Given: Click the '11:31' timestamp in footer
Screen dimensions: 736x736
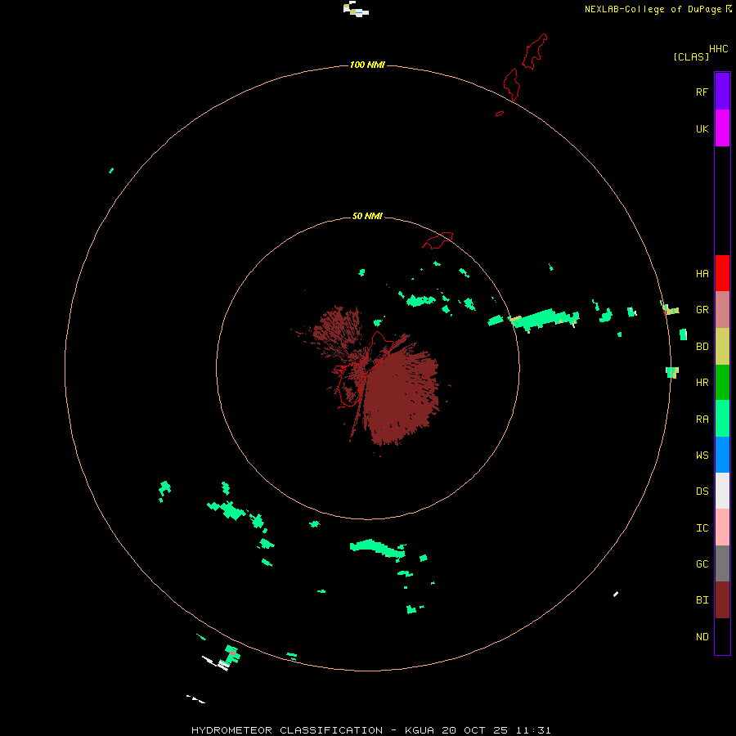Looking at the screenshot, I should [533, 730].
